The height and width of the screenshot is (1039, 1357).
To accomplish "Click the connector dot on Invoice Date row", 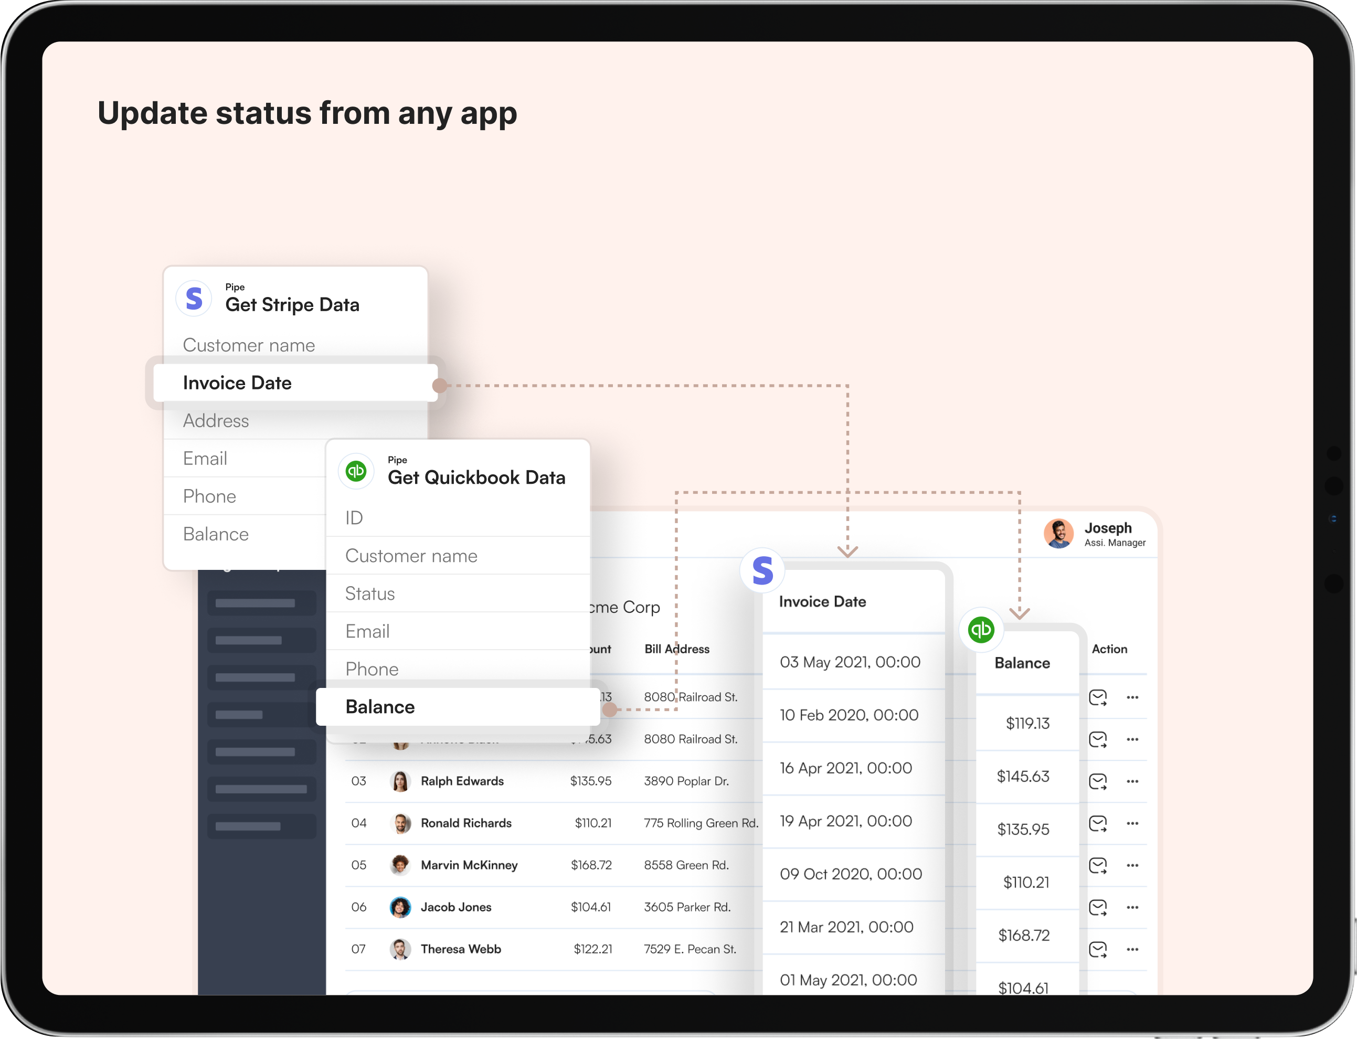I will 440,386.
